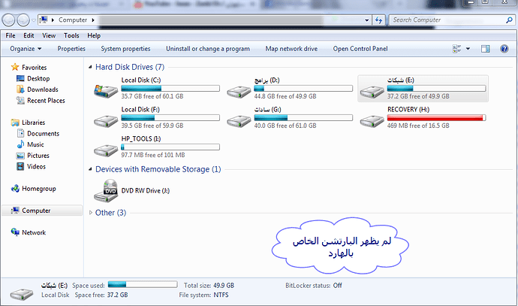The image size is (518, 306).
Task: Click the computer icon in address bar
Action: point(44,20)
